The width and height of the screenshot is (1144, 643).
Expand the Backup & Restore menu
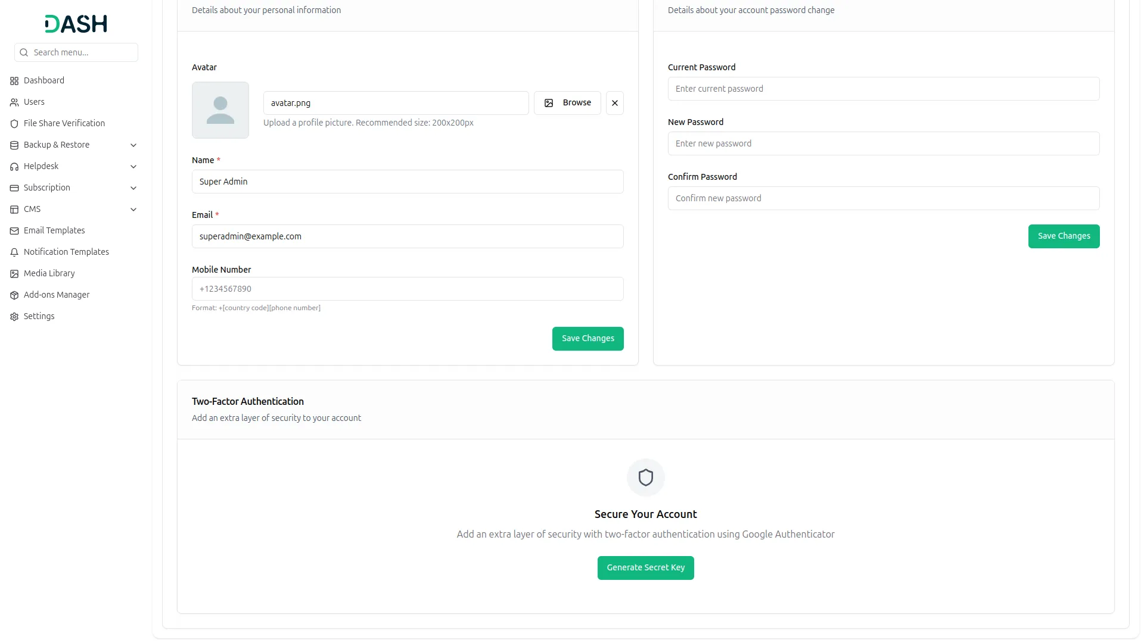tap(133, 145)
